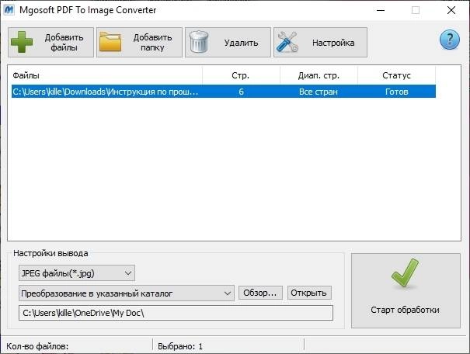Click the 'Добавить файлы' button label
The width and height of the screenshot is (470, 354).
tap(64, 42)
